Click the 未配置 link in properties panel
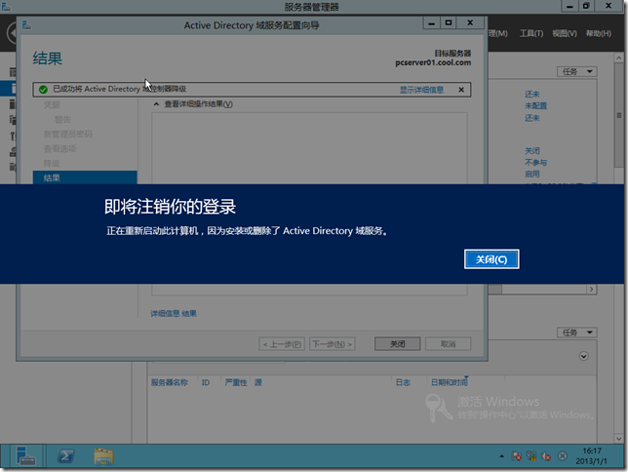The image size is (628, 472). coord(535,105)
